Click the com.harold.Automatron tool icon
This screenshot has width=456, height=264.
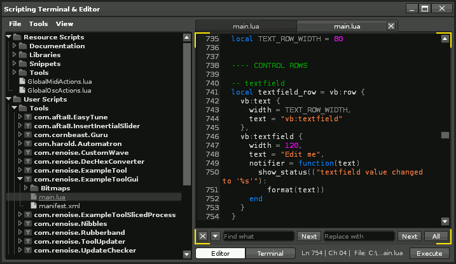tap(28, 143)
